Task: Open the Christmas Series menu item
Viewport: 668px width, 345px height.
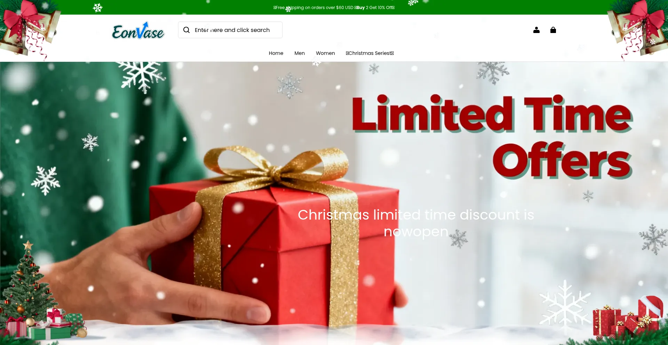Action: (x=370, y=53)
